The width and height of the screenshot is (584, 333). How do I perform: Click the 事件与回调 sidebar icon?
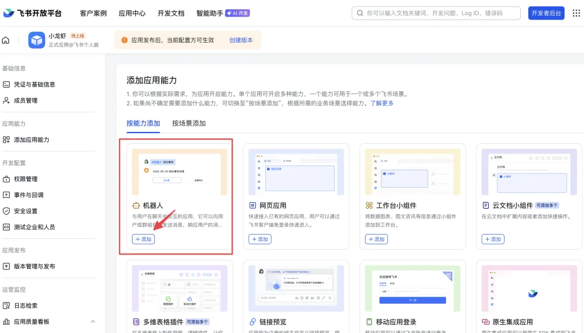[6, 195]
